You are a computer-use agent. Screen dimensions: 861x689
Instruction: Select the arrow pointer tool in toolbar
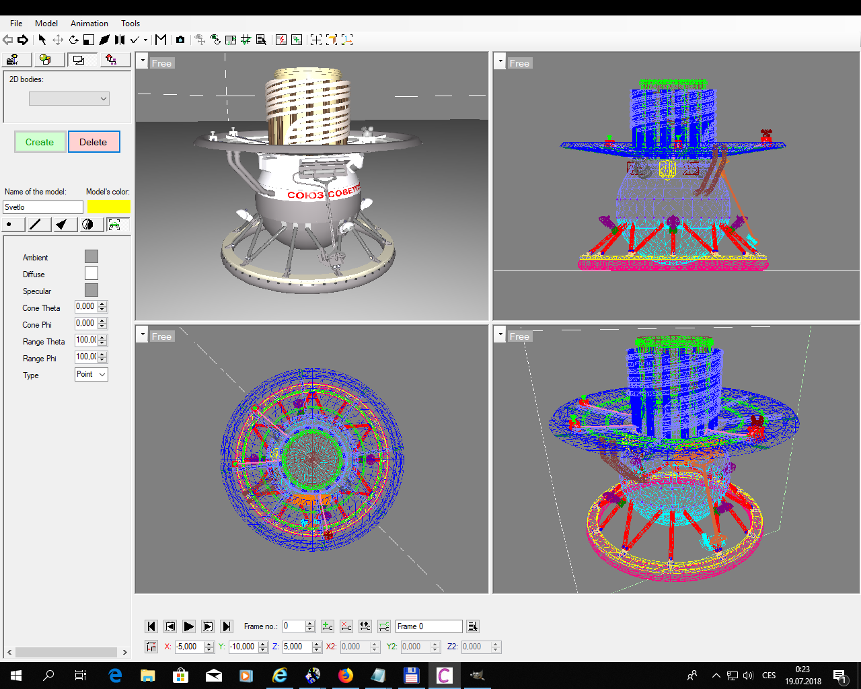point(42,40)
